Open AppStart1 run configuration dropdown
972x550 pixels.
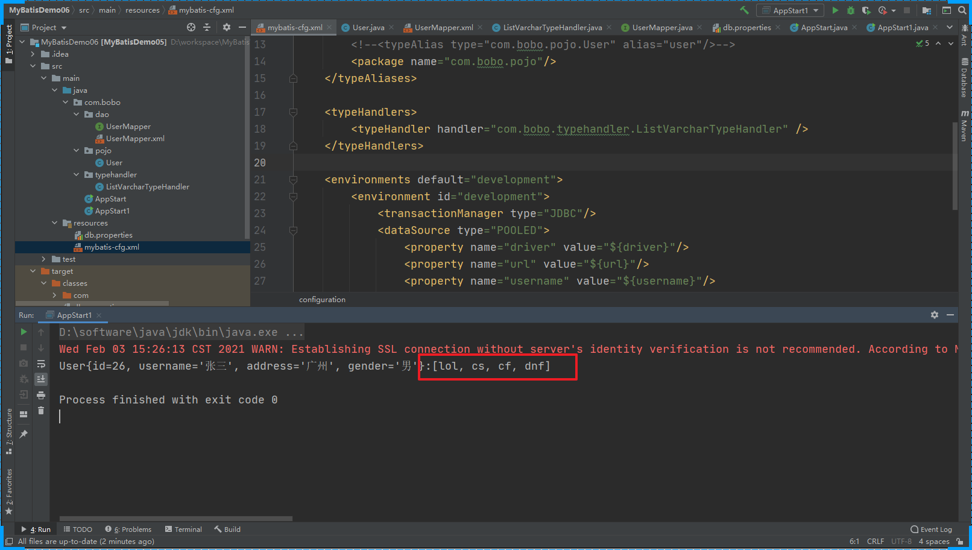click(790, 10)
